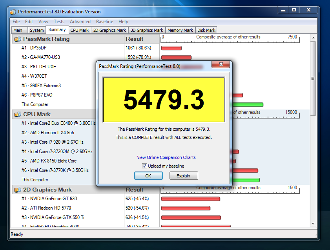The height and width of the screenshot is (250, 330).
Task: Close the PassMark Rating dialog
Action: 220,65
